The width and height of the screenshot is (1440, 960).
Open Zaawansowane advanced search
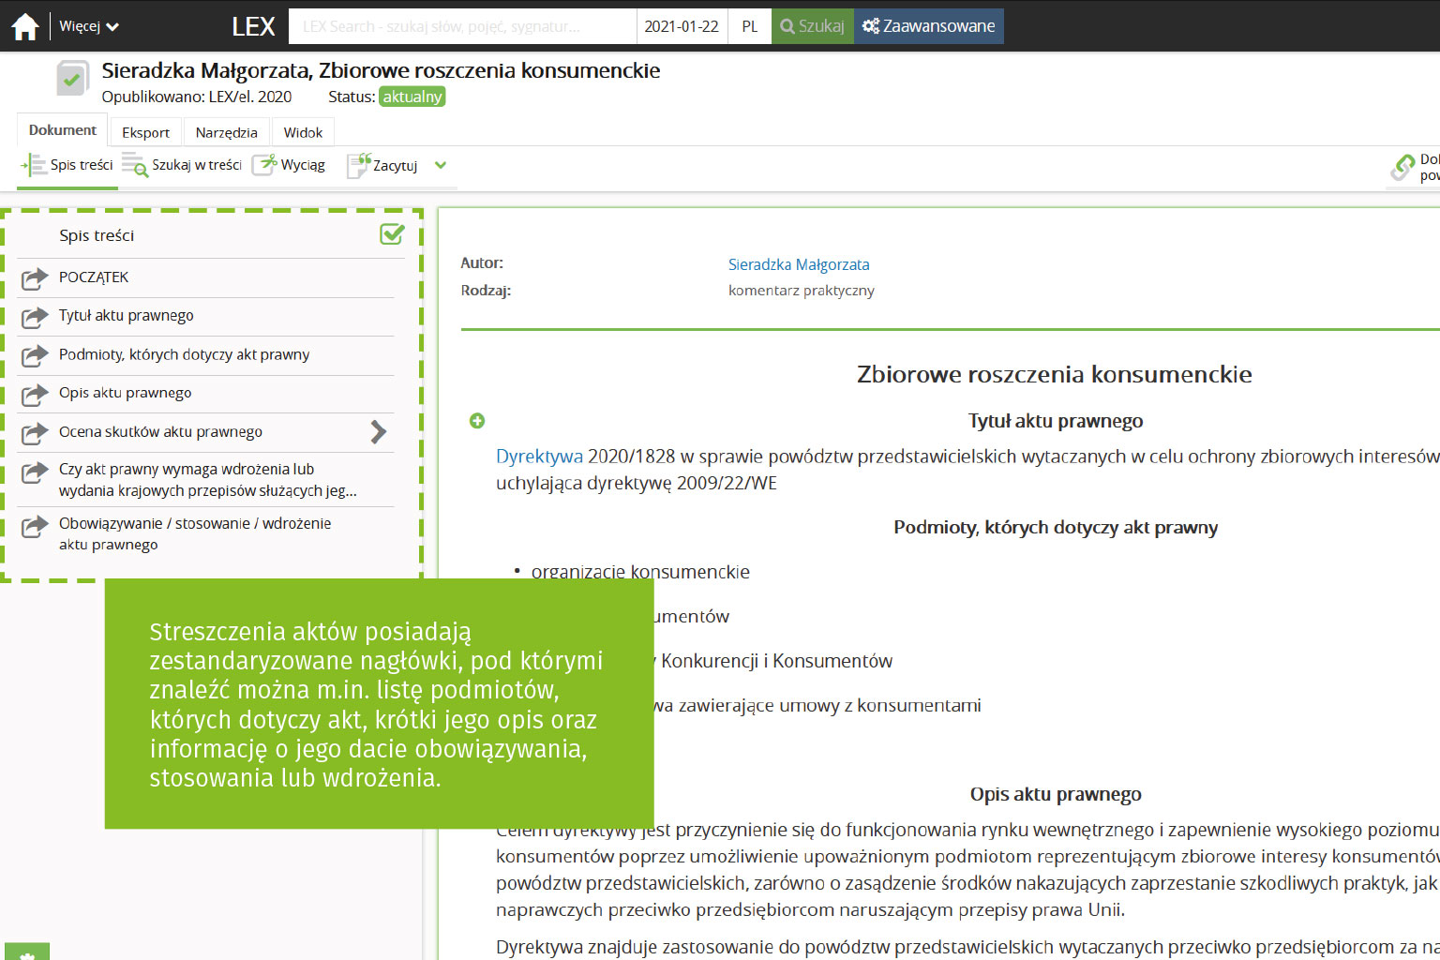(928, 26)
